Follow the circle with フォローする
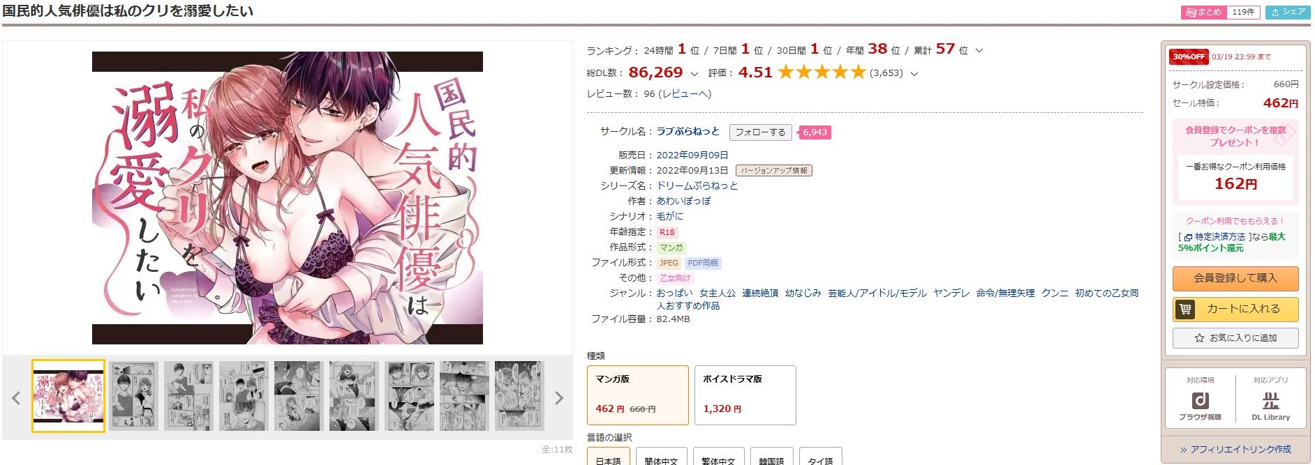 (x=760, y=132)
